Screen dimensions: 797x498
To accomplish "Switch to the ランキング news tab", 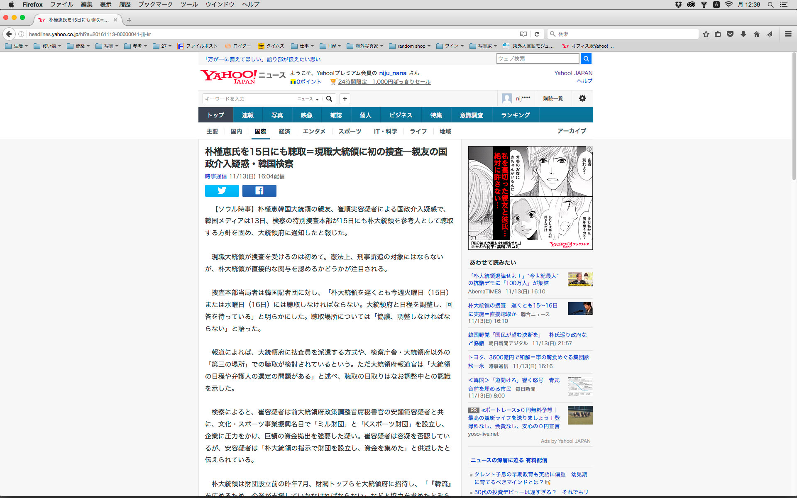I will tap(515, 115).
